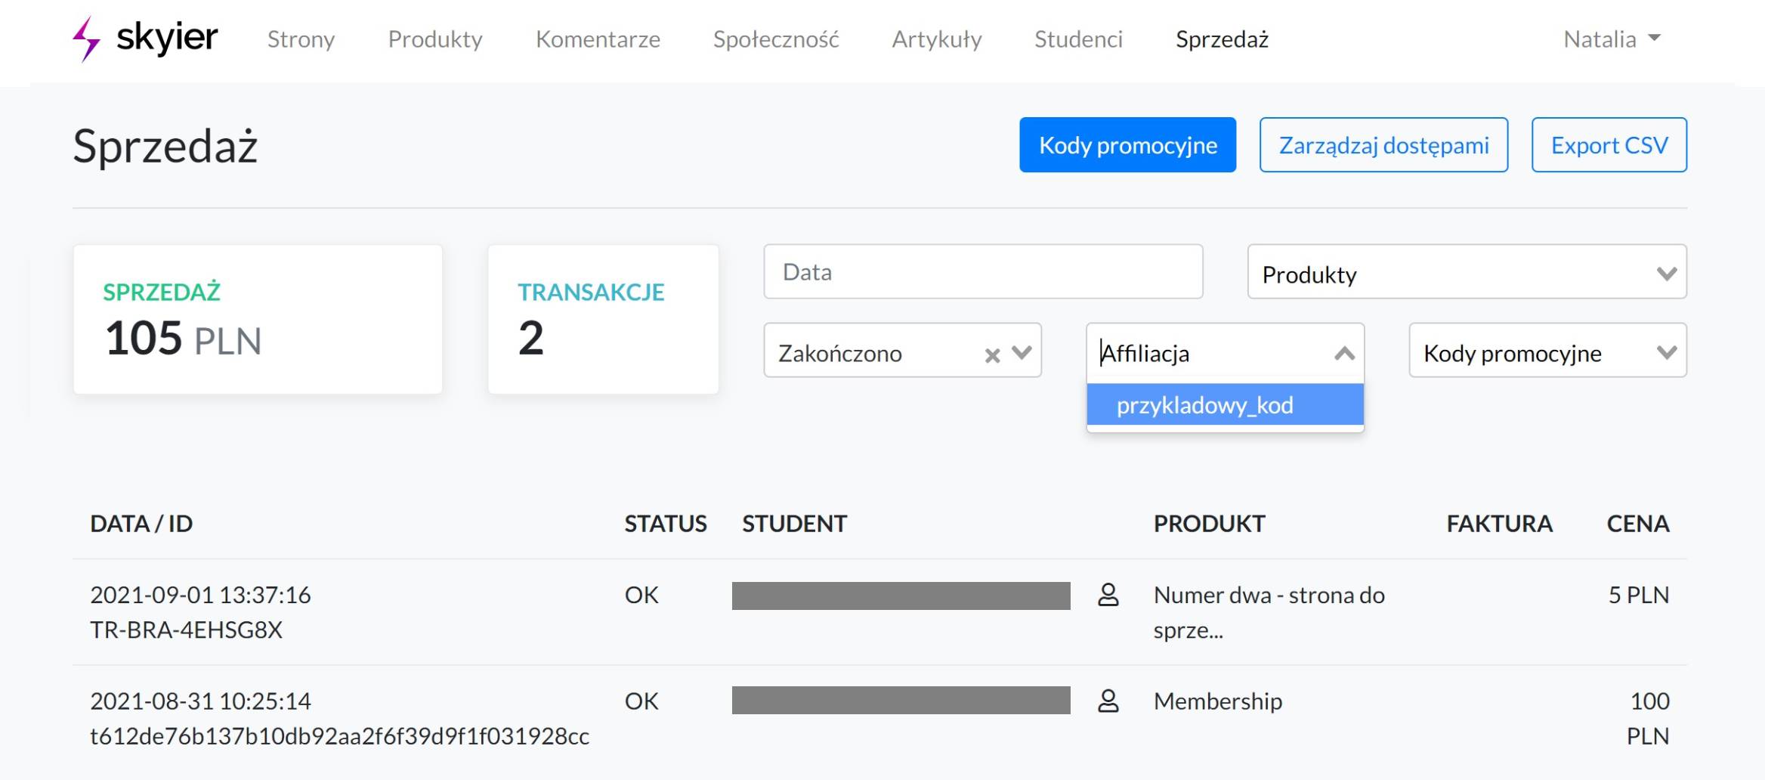The height and width of the screenshot is (780, 1765).
Task: Go to the Strony nav item
Action: click(x=301, y=39)
